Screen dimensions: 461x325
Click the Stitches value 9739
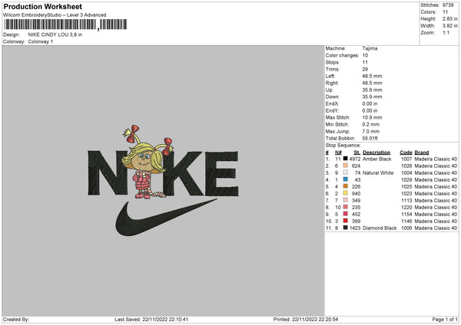point(448,5)
